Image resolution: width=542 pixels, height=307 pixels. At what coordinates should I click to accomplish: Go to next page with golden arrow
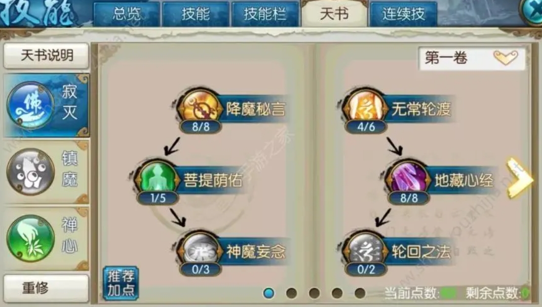tap(519, 178)
